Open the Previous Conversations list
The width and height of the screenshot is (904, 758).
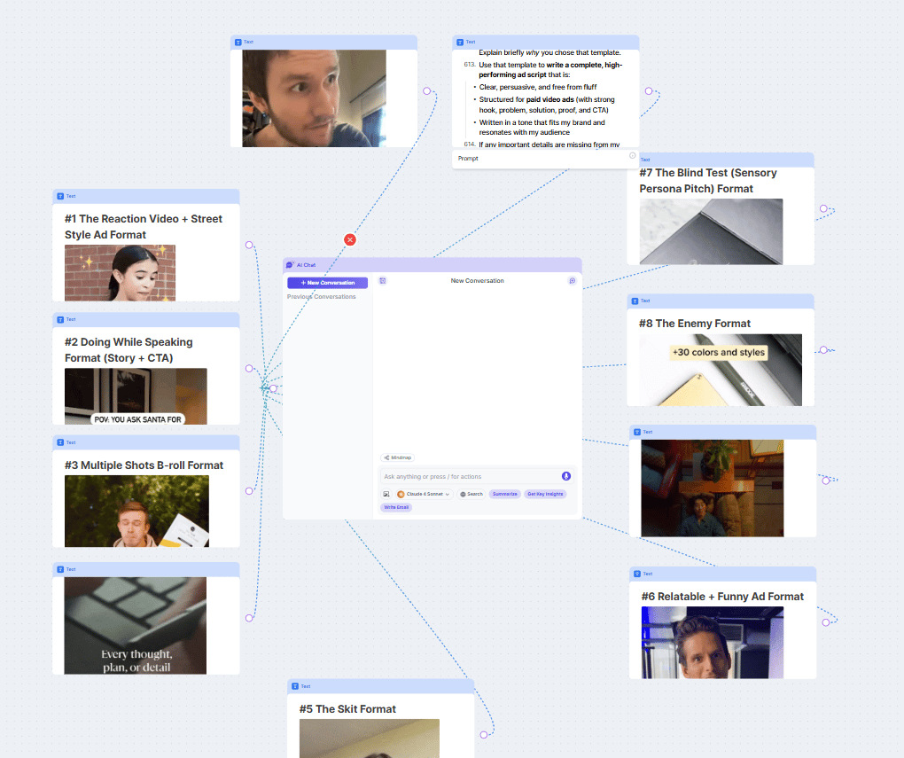(321, 296)
